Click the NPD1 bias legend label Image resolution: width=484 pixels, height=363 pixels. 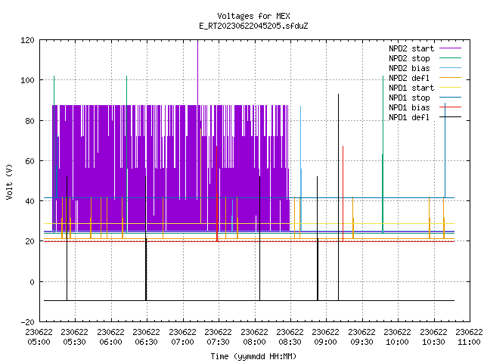(x=409, y=107)
